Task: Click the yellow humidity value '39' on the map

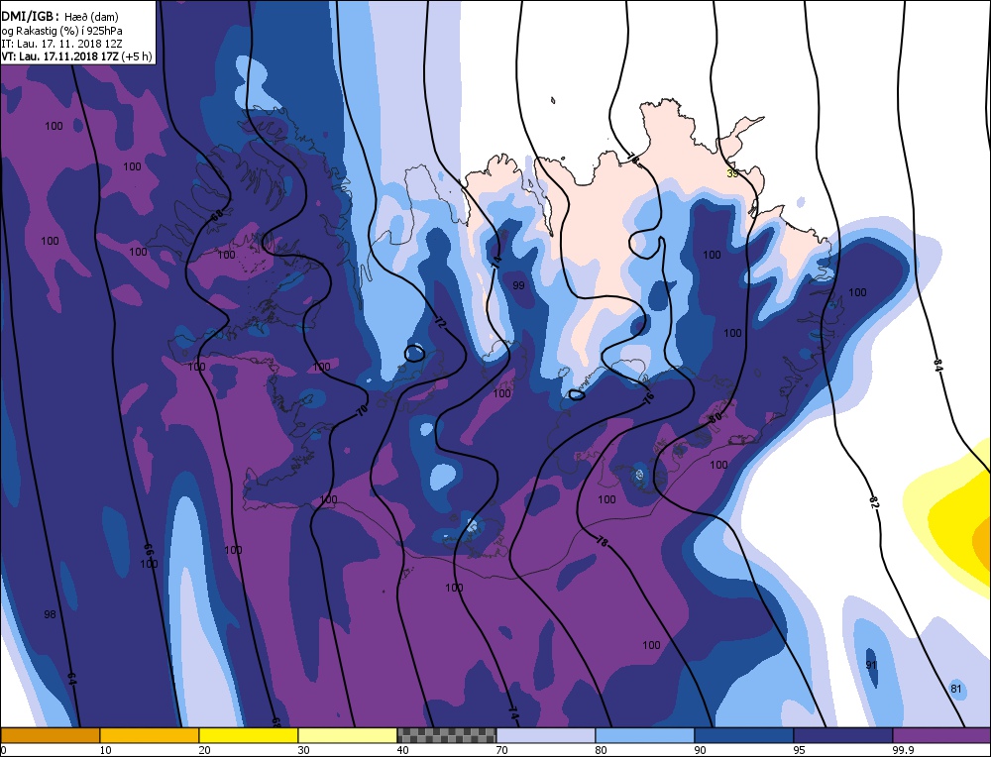Action: (x=732, y=173)
